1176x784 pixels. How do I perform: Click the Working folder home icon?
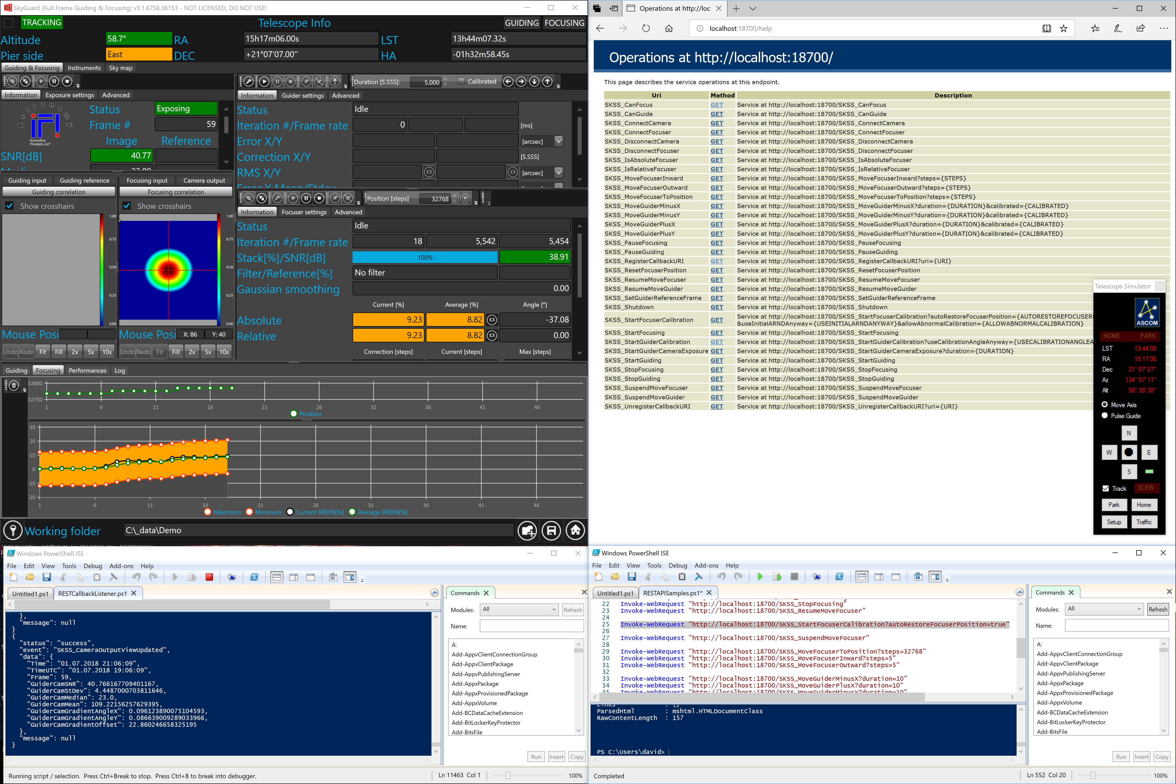pos(575,531)
